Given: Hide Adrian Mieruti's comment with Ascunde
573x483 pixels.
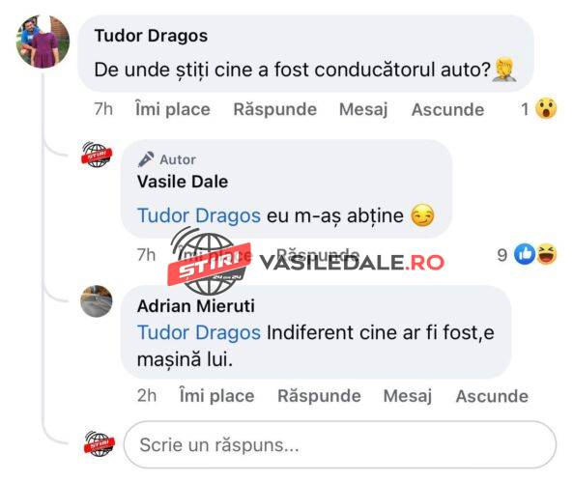Looking at the screenshot, I should coord(492,396).
